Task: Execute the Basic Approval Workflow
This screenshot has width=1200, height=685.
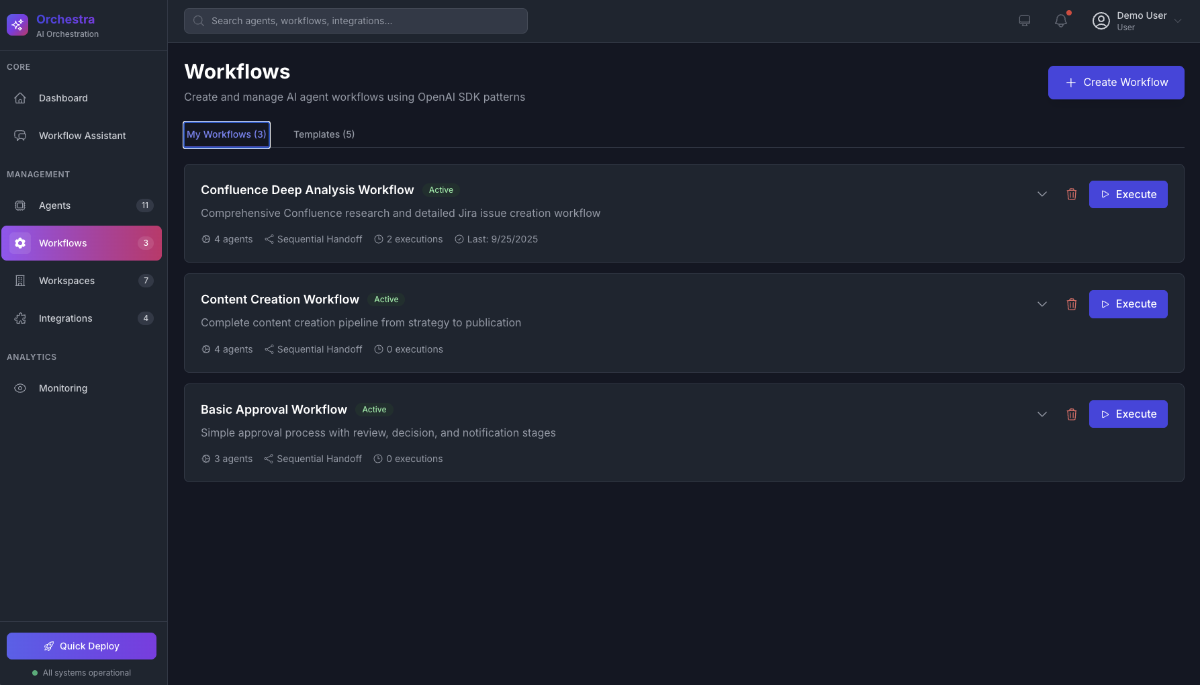Action: click(x=1128, y=414)
